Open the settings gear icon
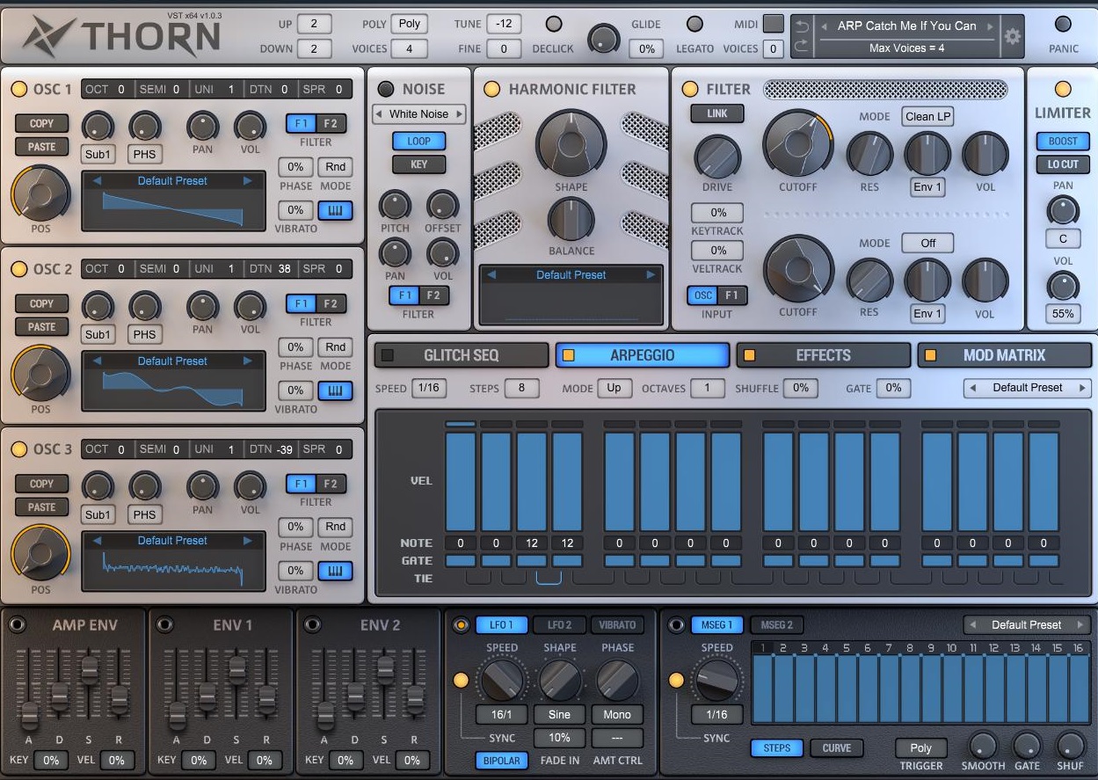1098x780 pixels. tap(1013, 36)
